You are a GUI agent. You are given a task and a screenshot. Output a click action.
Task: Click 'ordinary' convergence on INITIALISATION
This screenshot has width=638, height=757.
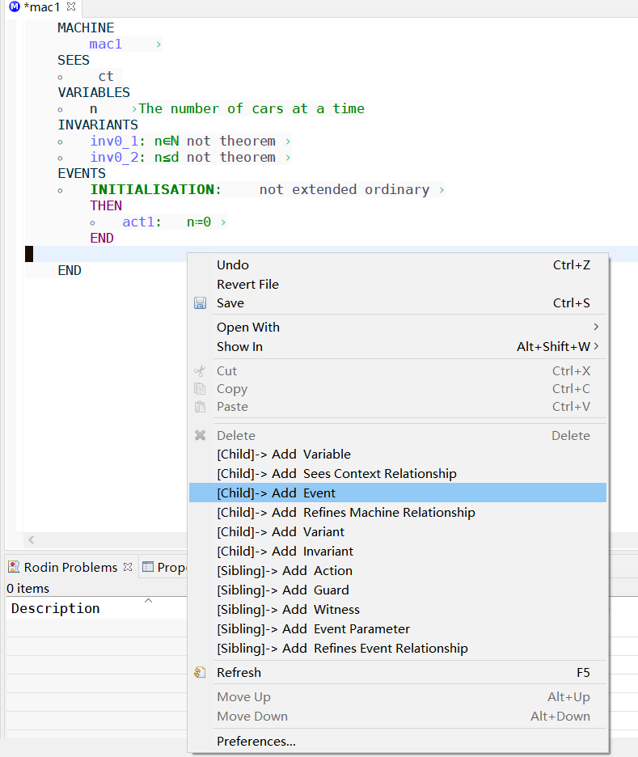tap(397, 190)
